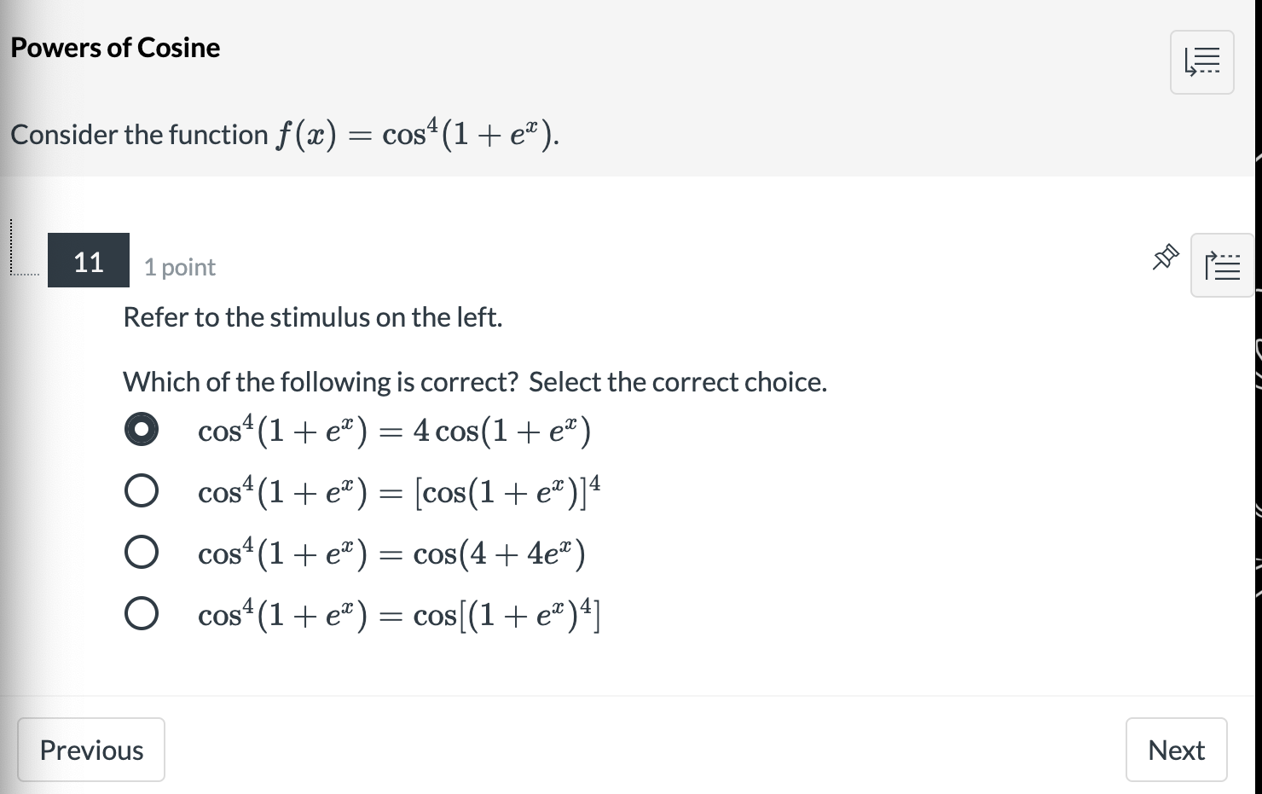
Task: Click the pin icon beside the question panel
Action: (1164, 257)
